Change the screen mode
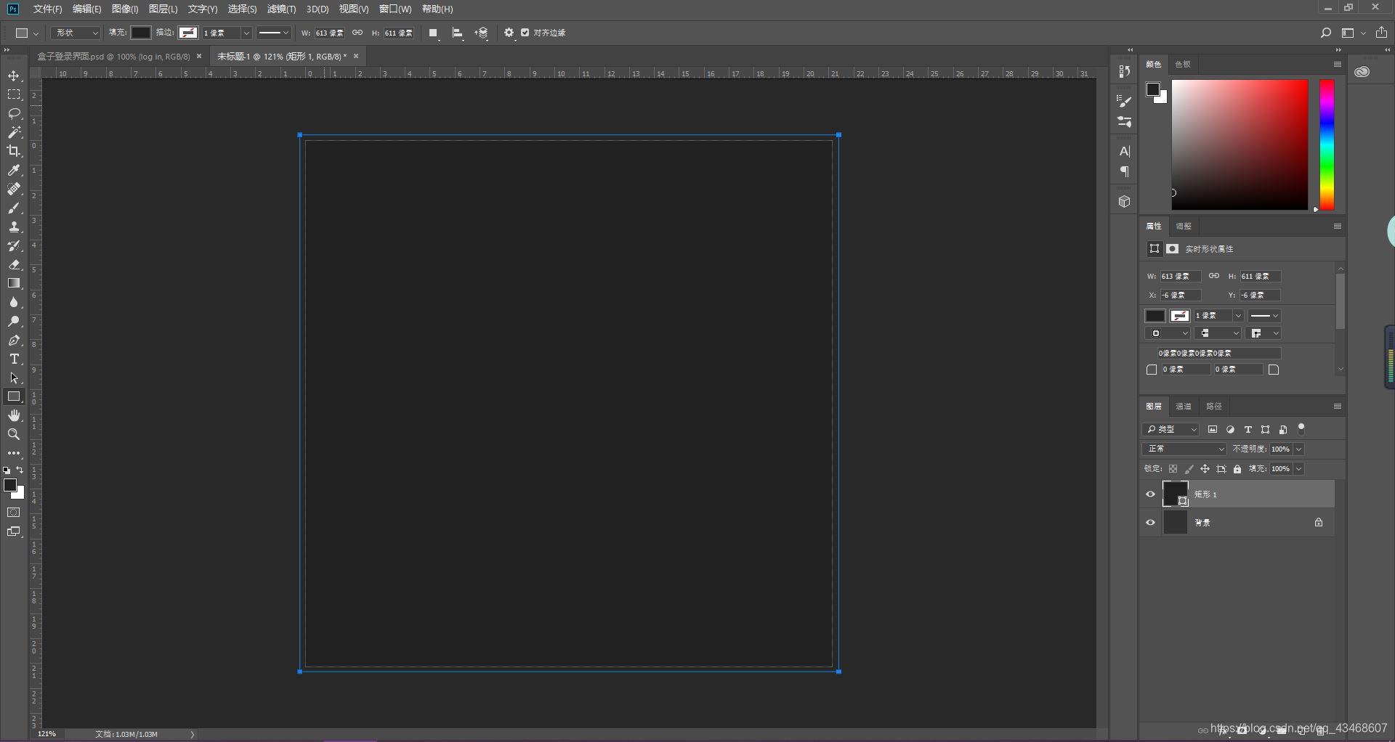1395x742 pixels. [x=14, y=531]
